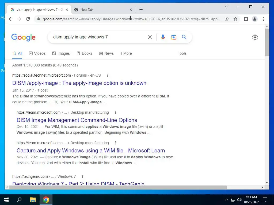Click the 'About 1,570,000 results' text
Screen dimensions: 274x205
[45, 65]
